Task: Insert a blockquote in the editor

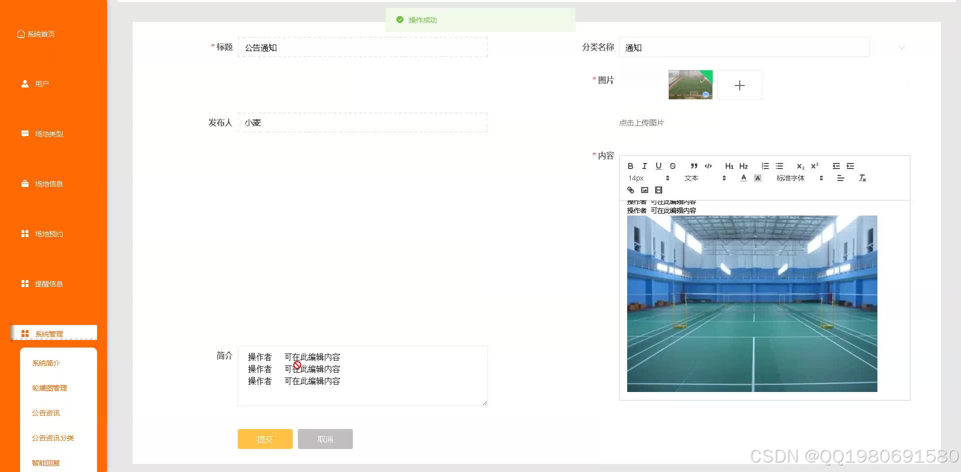Action: tap(694, 165)
